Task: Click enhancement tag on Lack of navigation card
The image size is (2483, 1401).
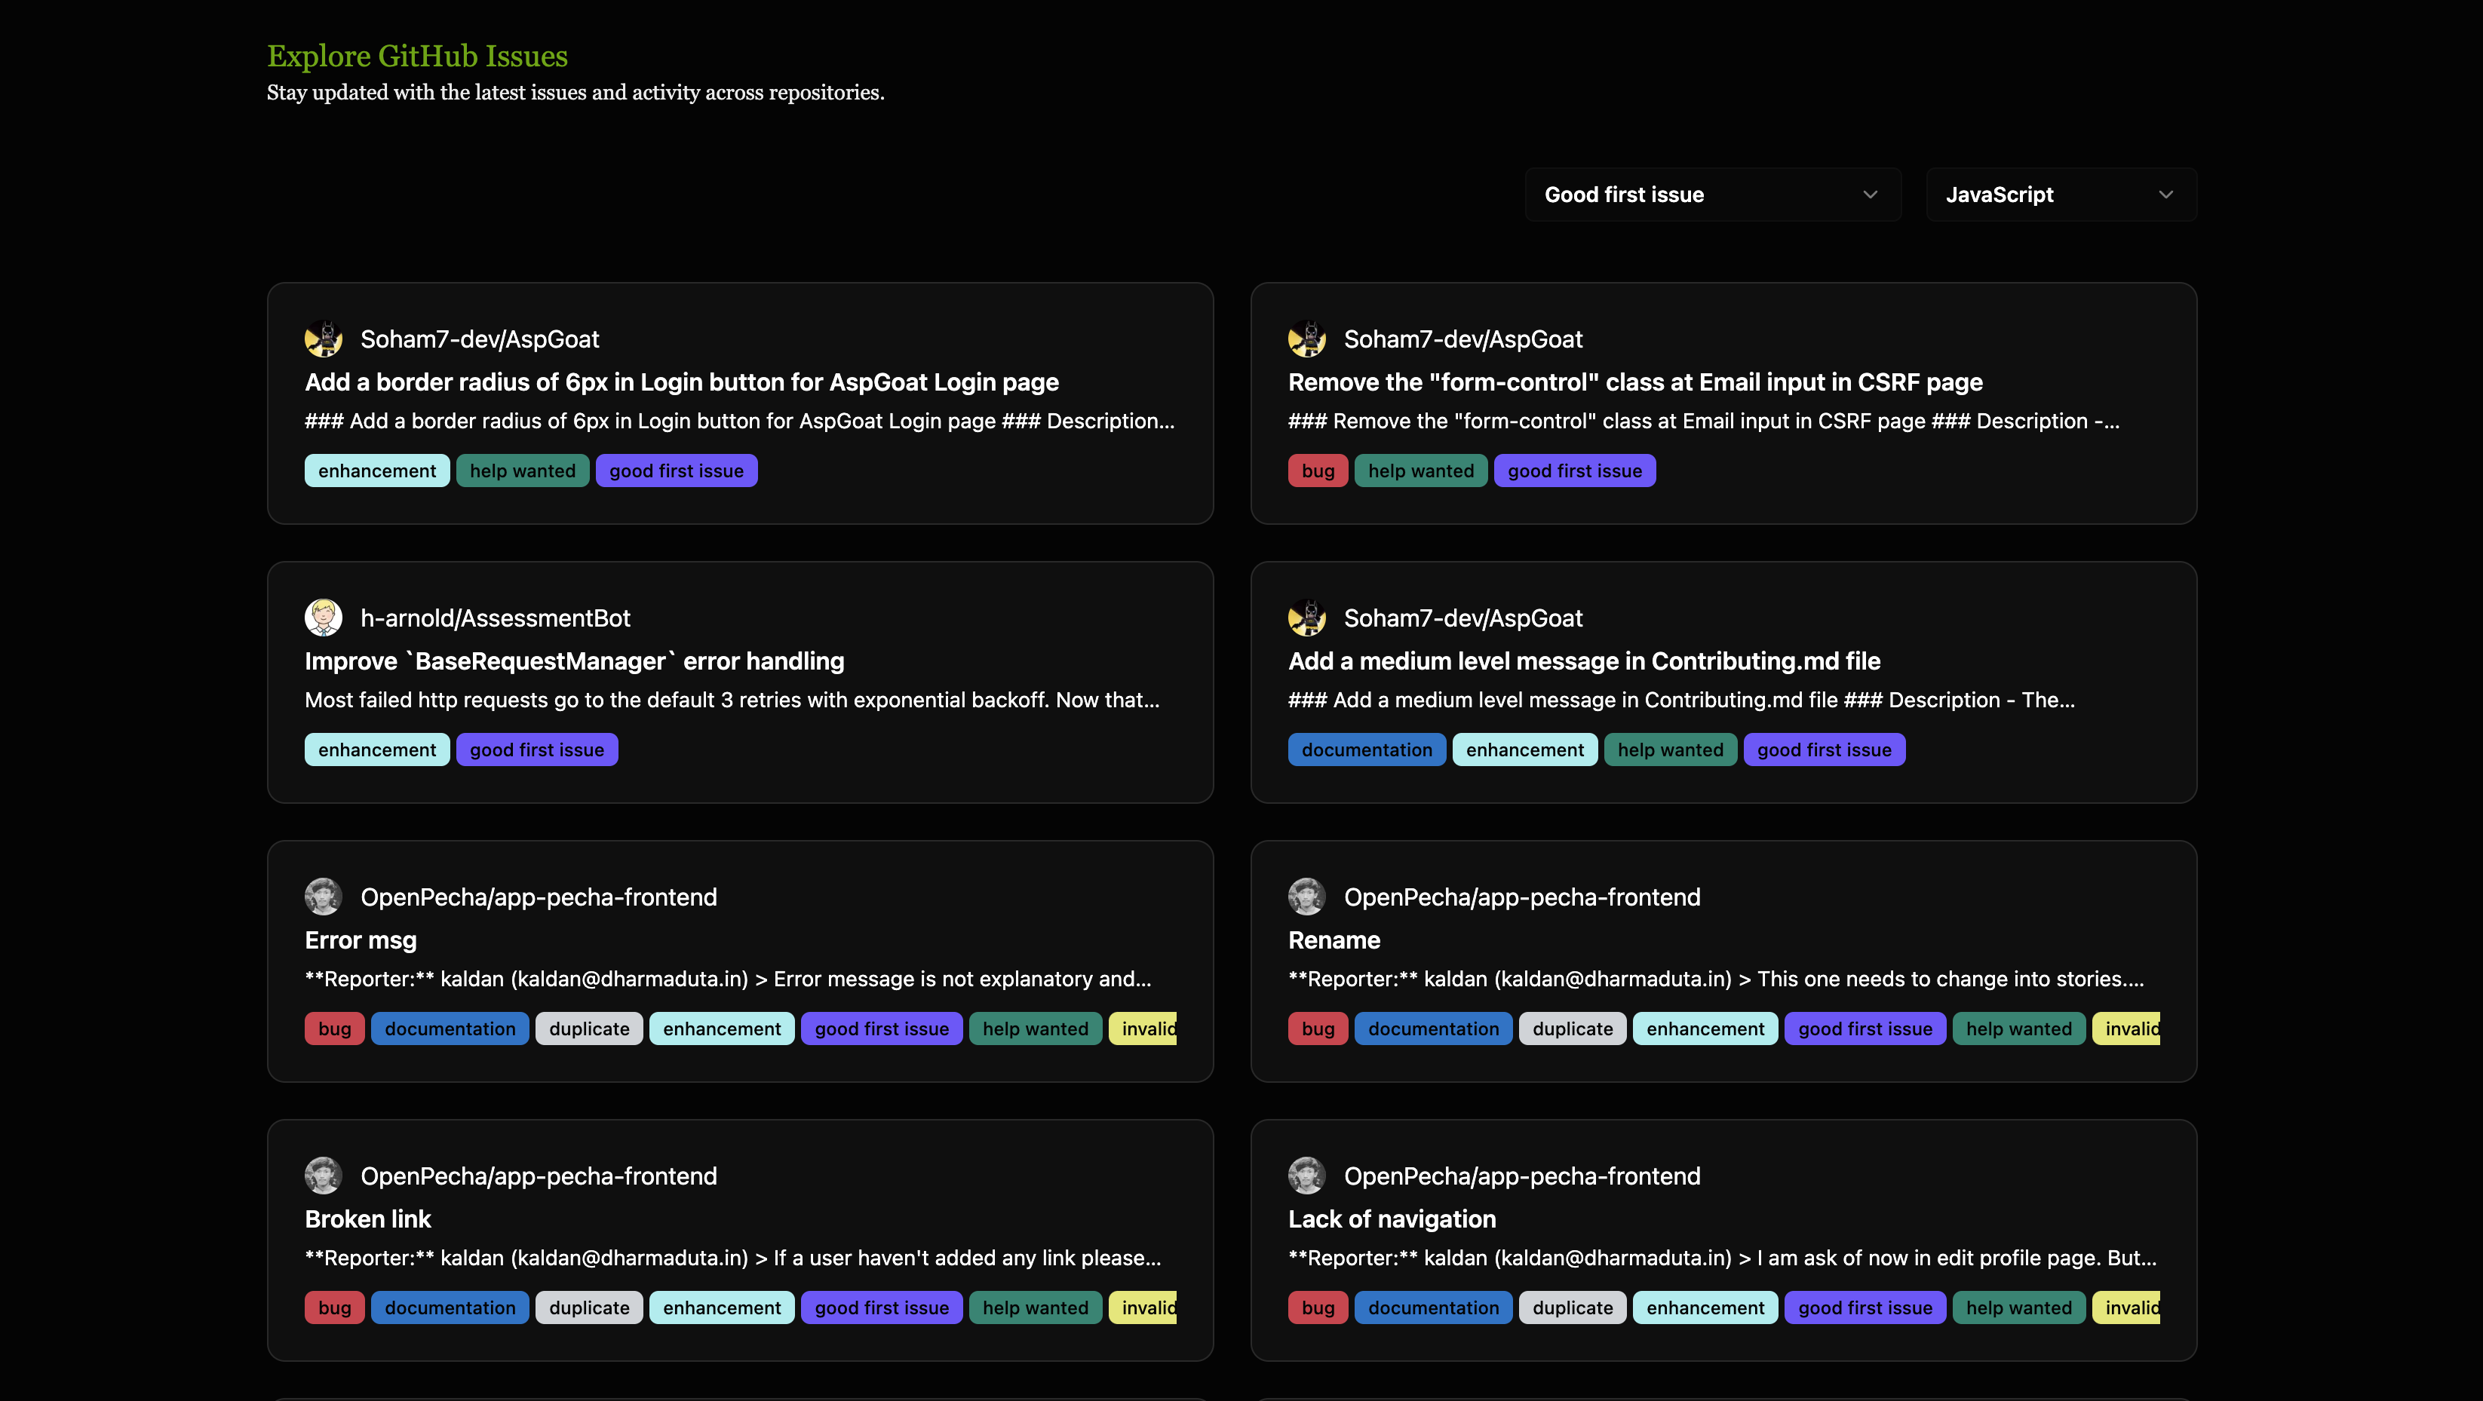Action: [1705, 1307]
